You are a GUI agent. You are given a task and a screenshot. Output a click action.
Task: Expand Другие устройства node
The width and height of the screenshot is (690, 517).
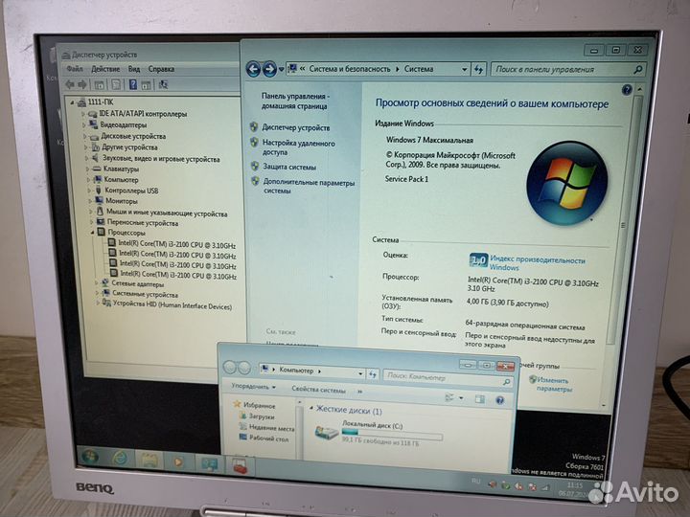(85, 147)
